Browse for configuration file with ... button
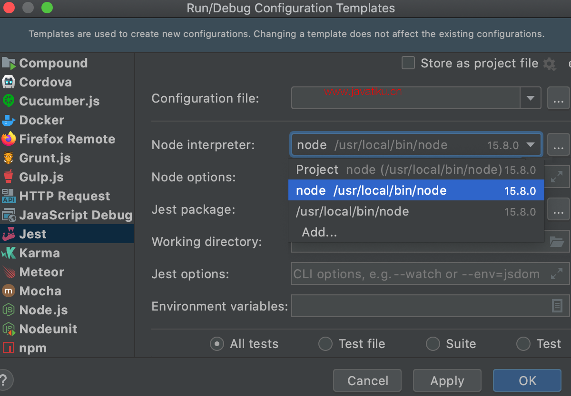The image size is (571, 396). 559,99
